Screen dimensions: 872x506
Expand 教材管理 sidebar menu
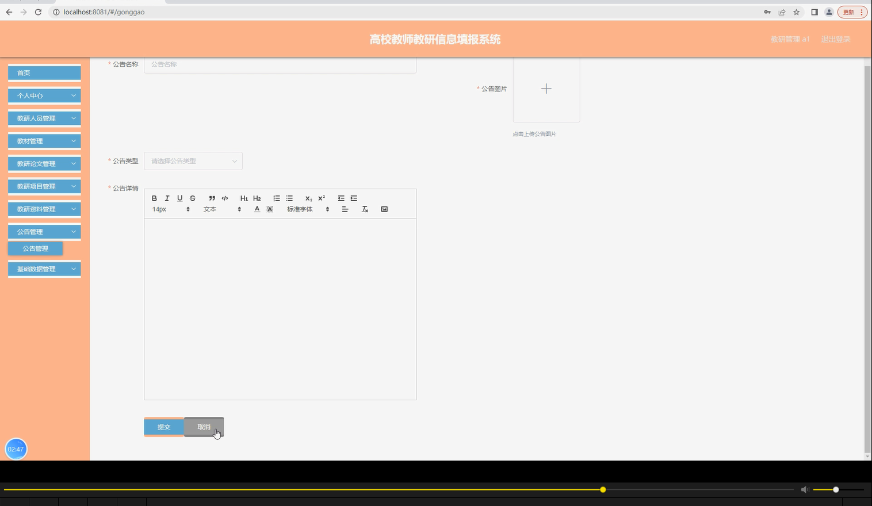44,141
